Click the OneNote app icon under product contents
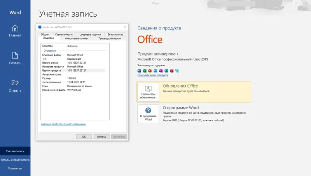This screenshot has height=176, width=311. coord(161,71)
